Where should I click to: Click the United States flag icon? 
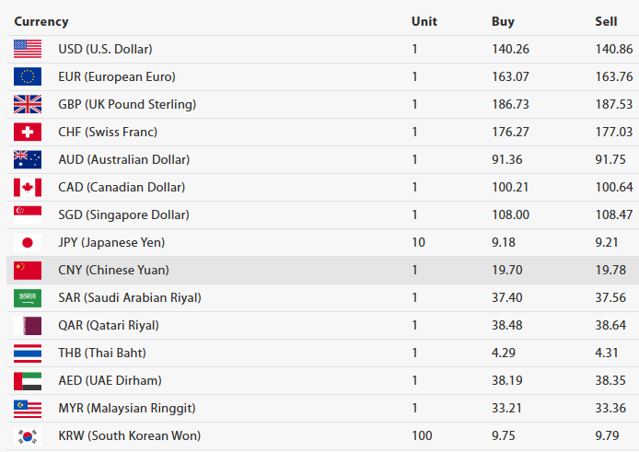(x=28, y=49)
